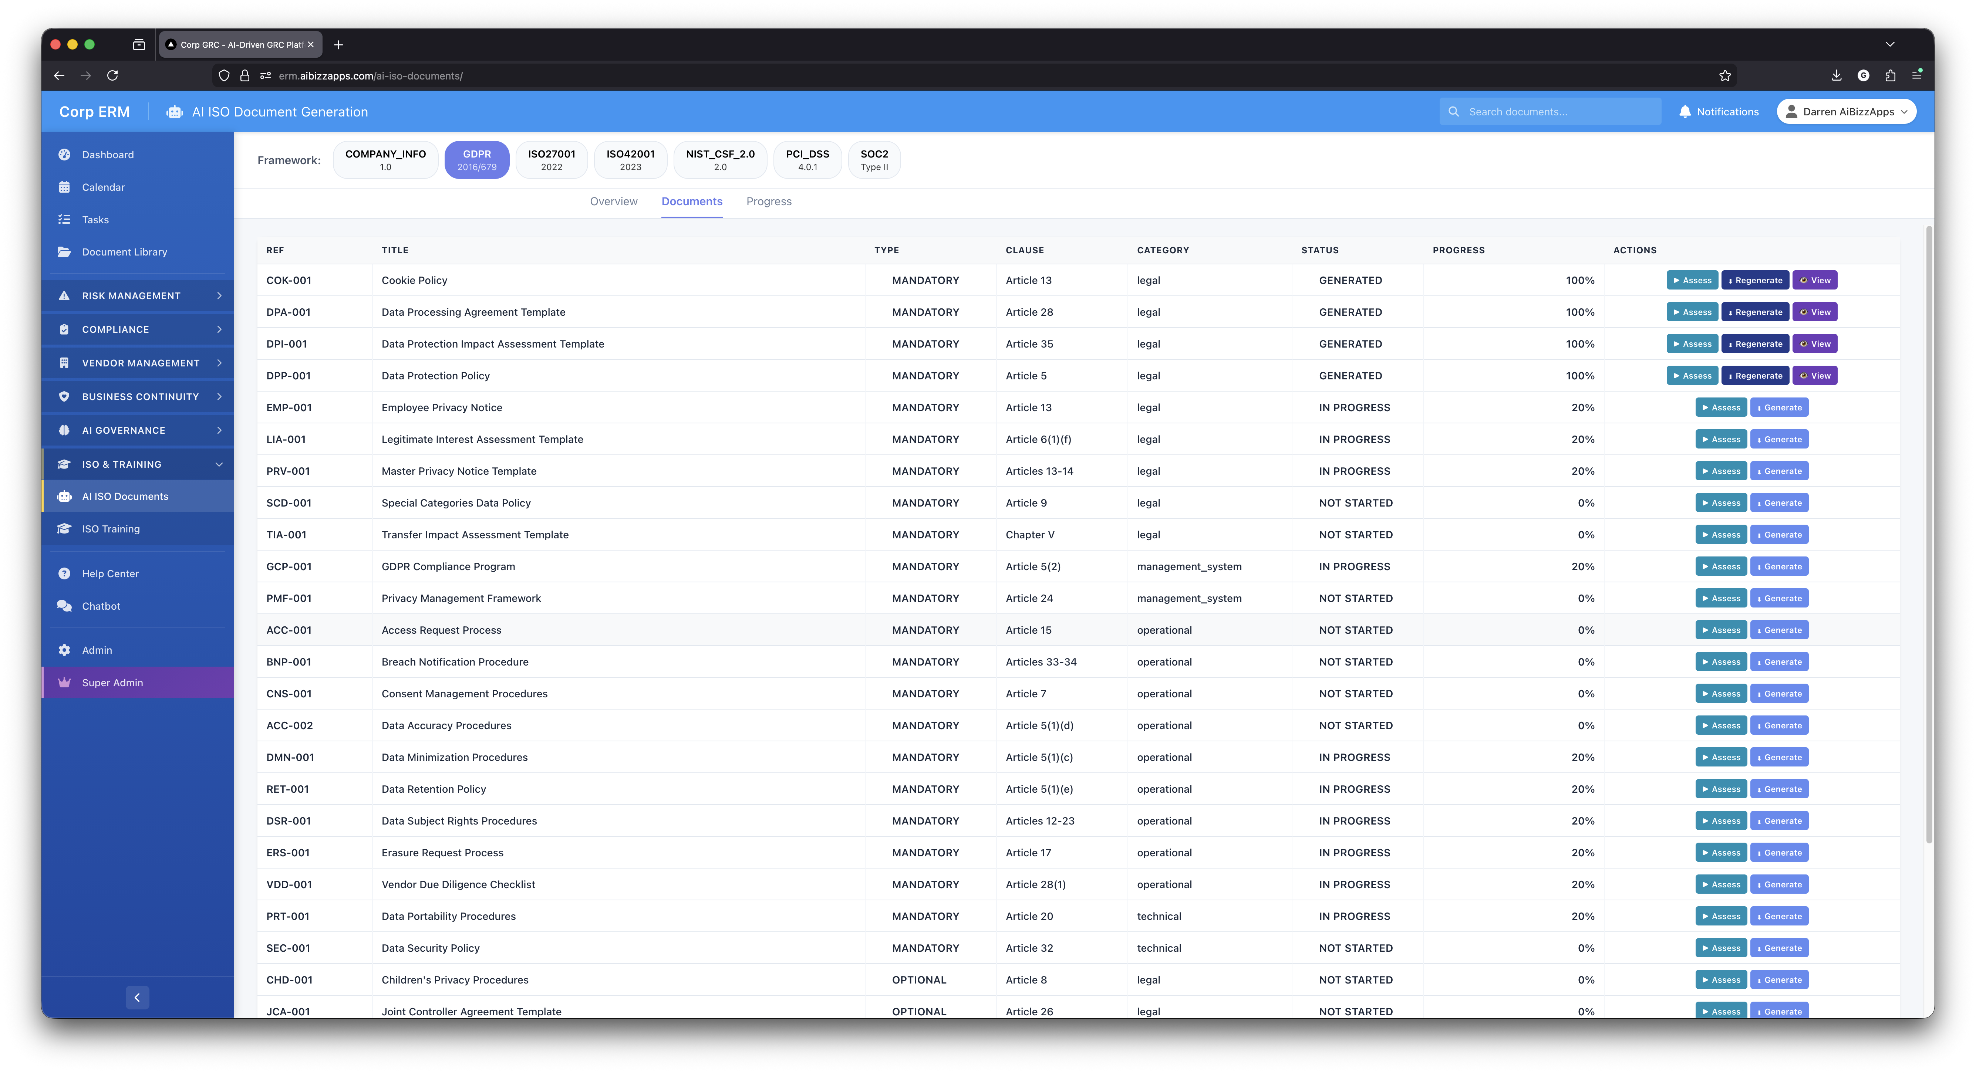Open the Calendar from the sidebar
This screenshot has width=1976, height=1073.
pyautogui.click(x=103, y=186)
